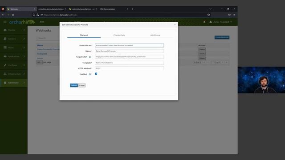This screenshot has width=285, height=160.
Task: Click the Create Webhook button
Action: coord(222,37)
